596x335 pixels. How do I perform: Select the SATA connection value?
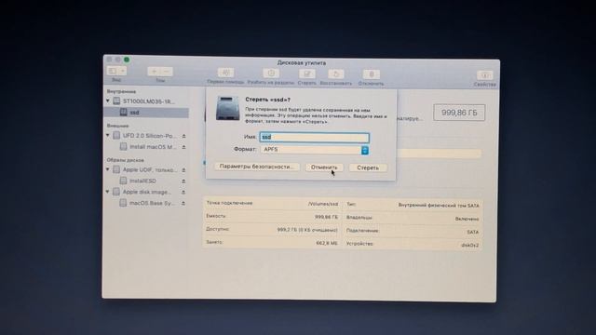coord(472,232)
